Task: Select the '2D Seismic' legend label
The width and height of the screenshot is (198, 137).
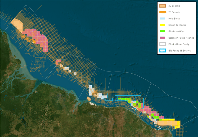Action: tap(174, 12)
